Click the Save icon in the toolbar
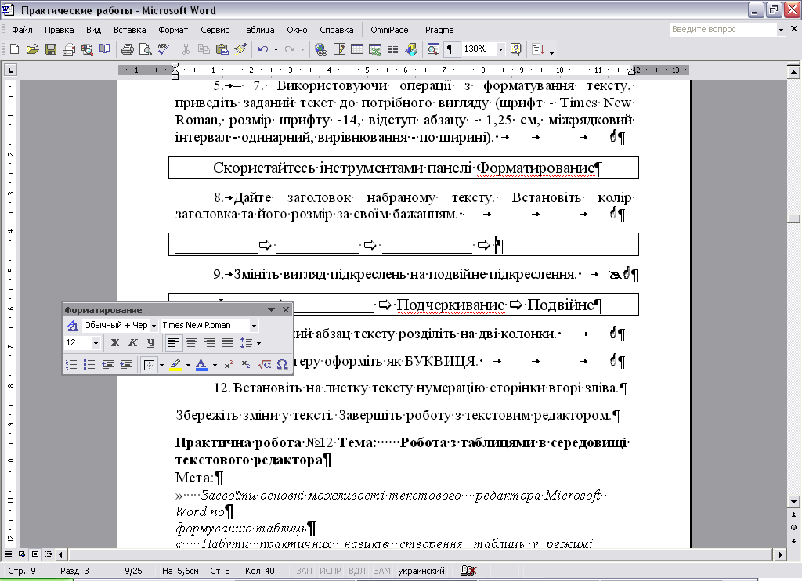Screen dimensions: 802x581 [50, 49]
